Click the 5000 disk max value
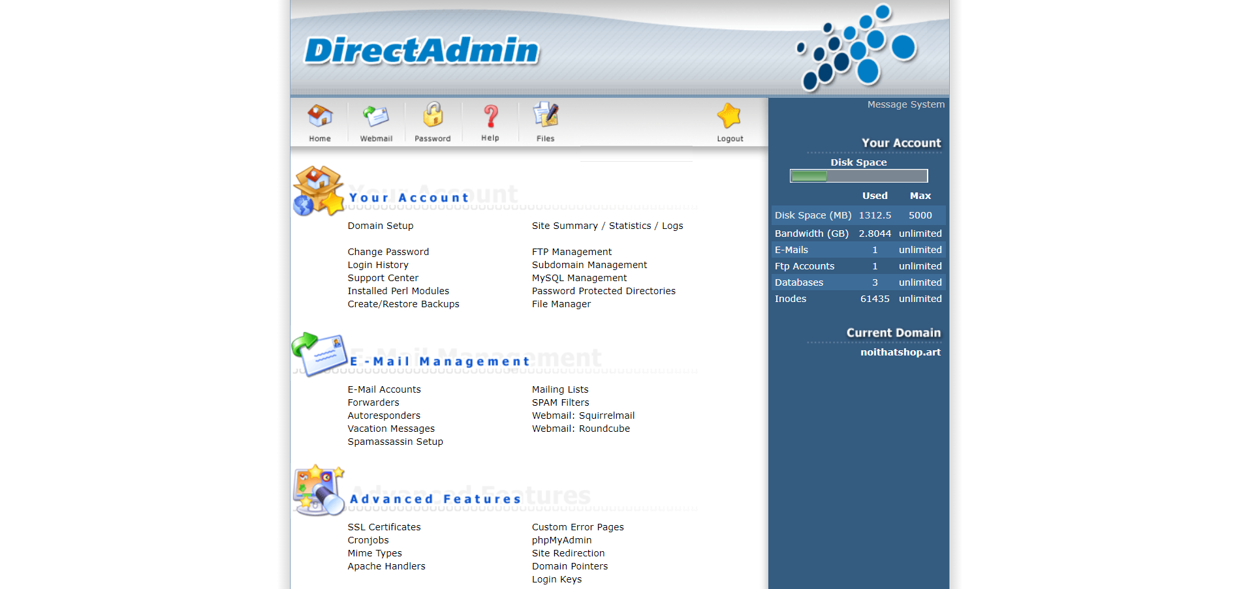 (x=920, y=215)
